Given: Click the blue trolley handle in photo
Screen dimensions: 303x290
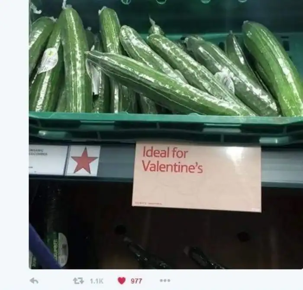Looking at the screenshot, I should (x=43, y=248).
